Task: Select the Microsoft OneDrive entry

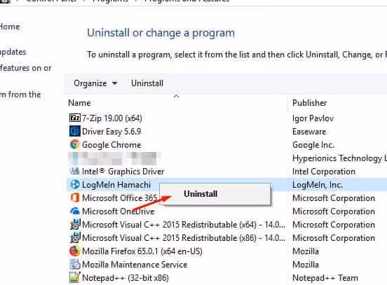Action: pos(118,211)
